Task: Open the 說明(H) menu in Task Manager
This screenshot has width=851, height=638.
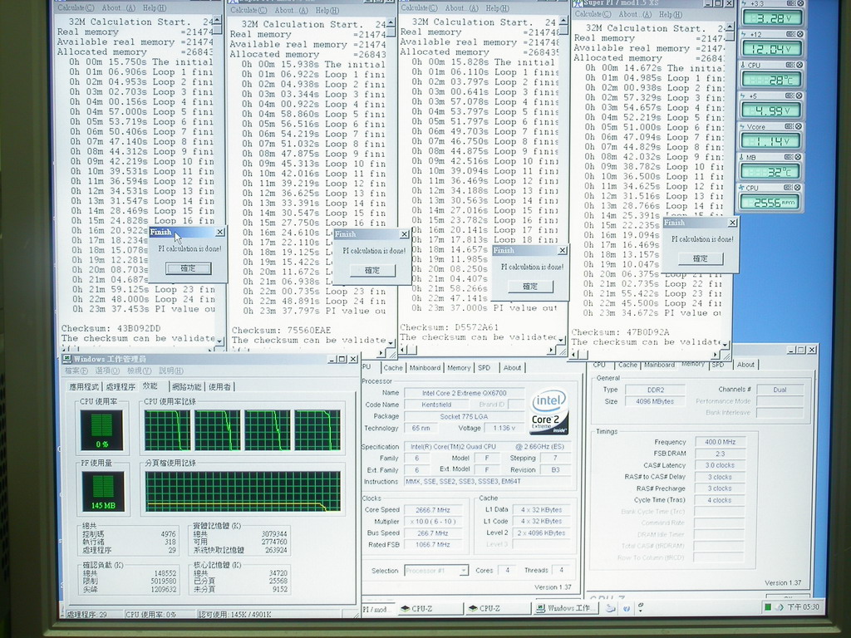Action: (x=171, y=371)
